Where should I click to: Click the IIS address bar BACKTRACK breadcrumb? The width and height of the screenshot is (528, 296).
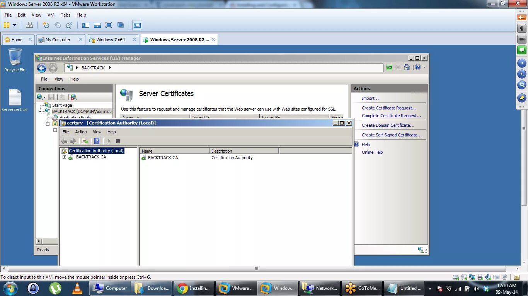click(93, 68)
